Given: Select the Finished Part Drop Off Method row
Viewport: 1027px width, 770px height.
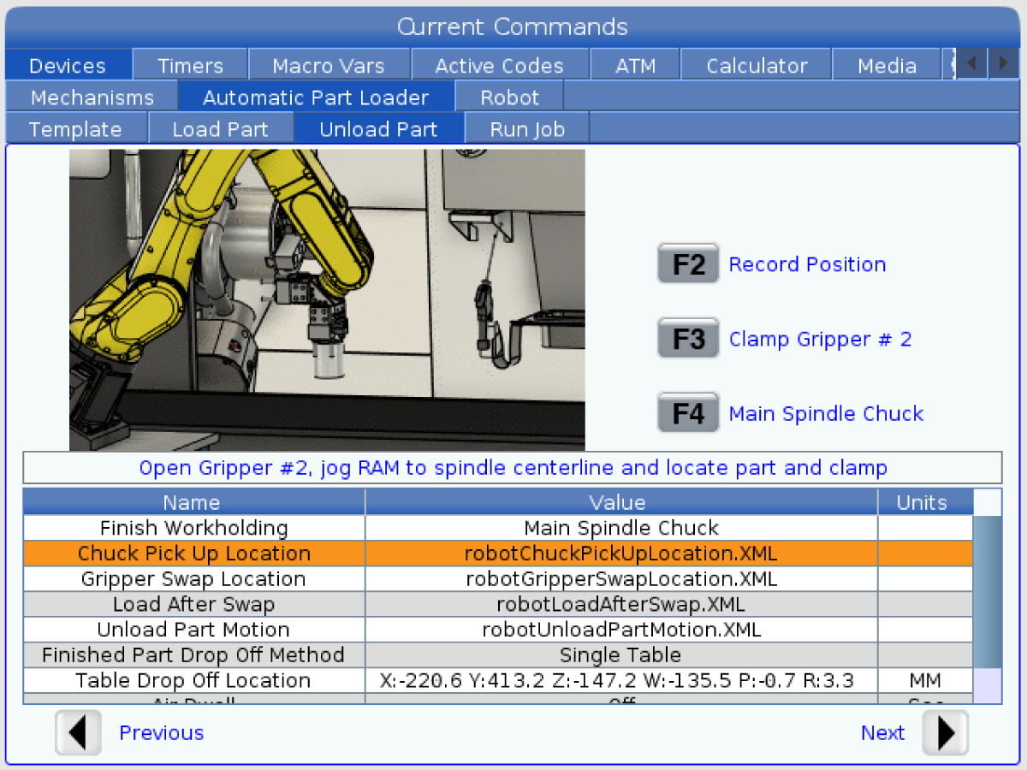Looking at the screenshot, I should (497, 655).
